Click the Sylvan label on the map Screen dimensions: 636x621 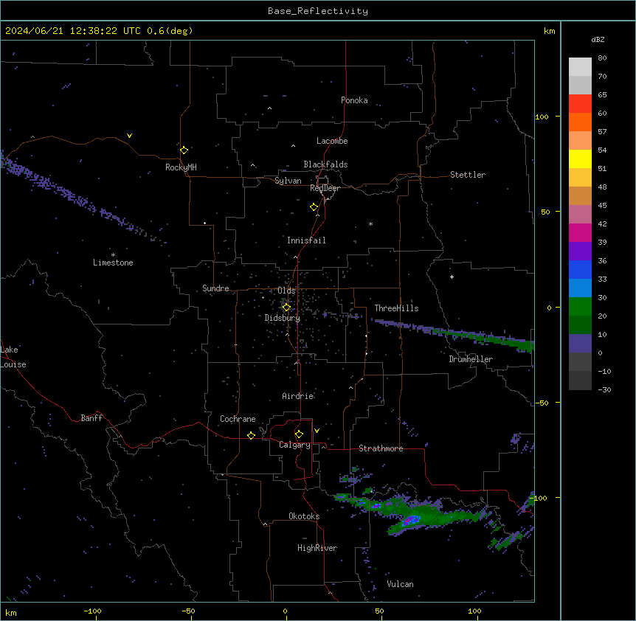288,181
